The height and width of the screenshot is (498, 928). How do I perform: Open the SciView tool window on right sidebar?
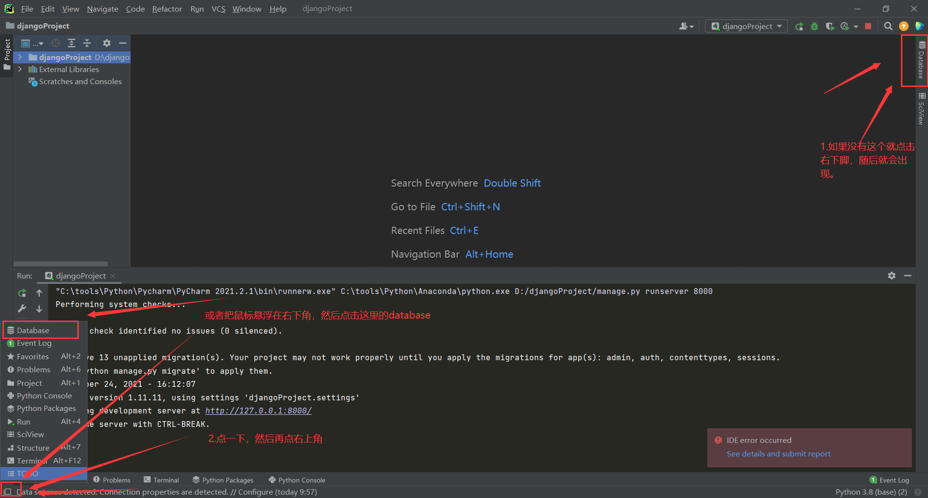tap(921, 108)
